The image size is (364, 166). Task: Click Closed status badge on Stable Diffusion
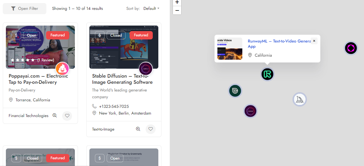(x=116, y=35)
